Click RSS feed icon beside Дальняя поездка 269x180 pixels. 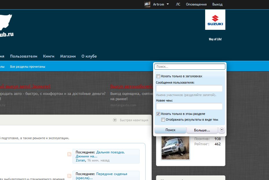tap(69, 154)
